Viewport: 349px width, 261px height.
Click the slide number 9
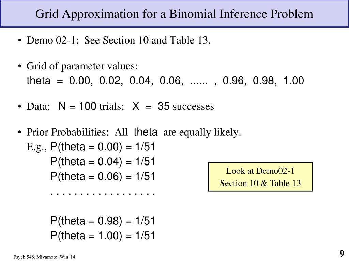pos(342,254)
